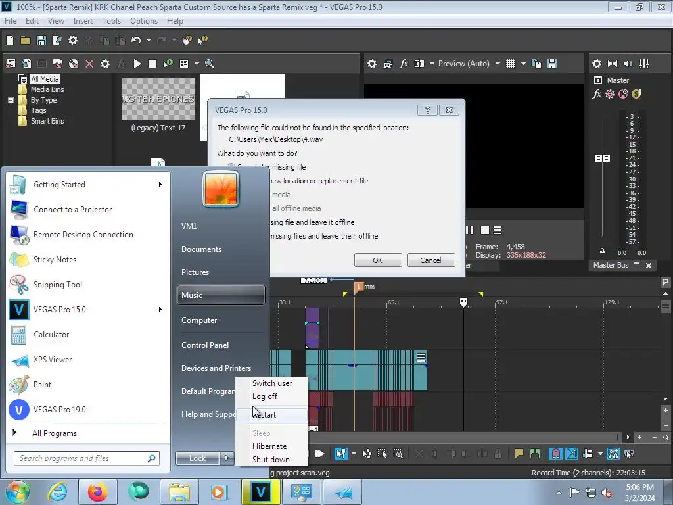The image size is (673, 505).
Task: Open the Tools menu
Action: pos(111,21)
